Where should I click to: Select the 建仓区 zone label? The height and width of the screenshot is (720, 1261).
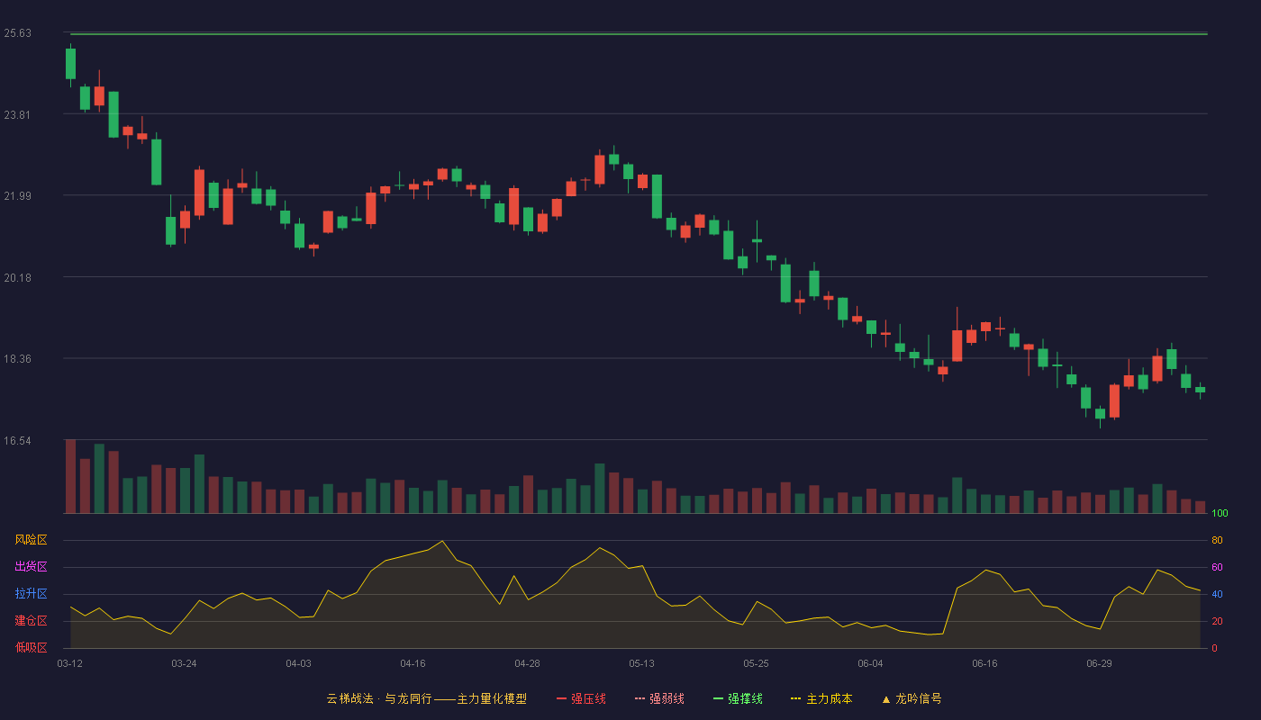tap(31, 621)
